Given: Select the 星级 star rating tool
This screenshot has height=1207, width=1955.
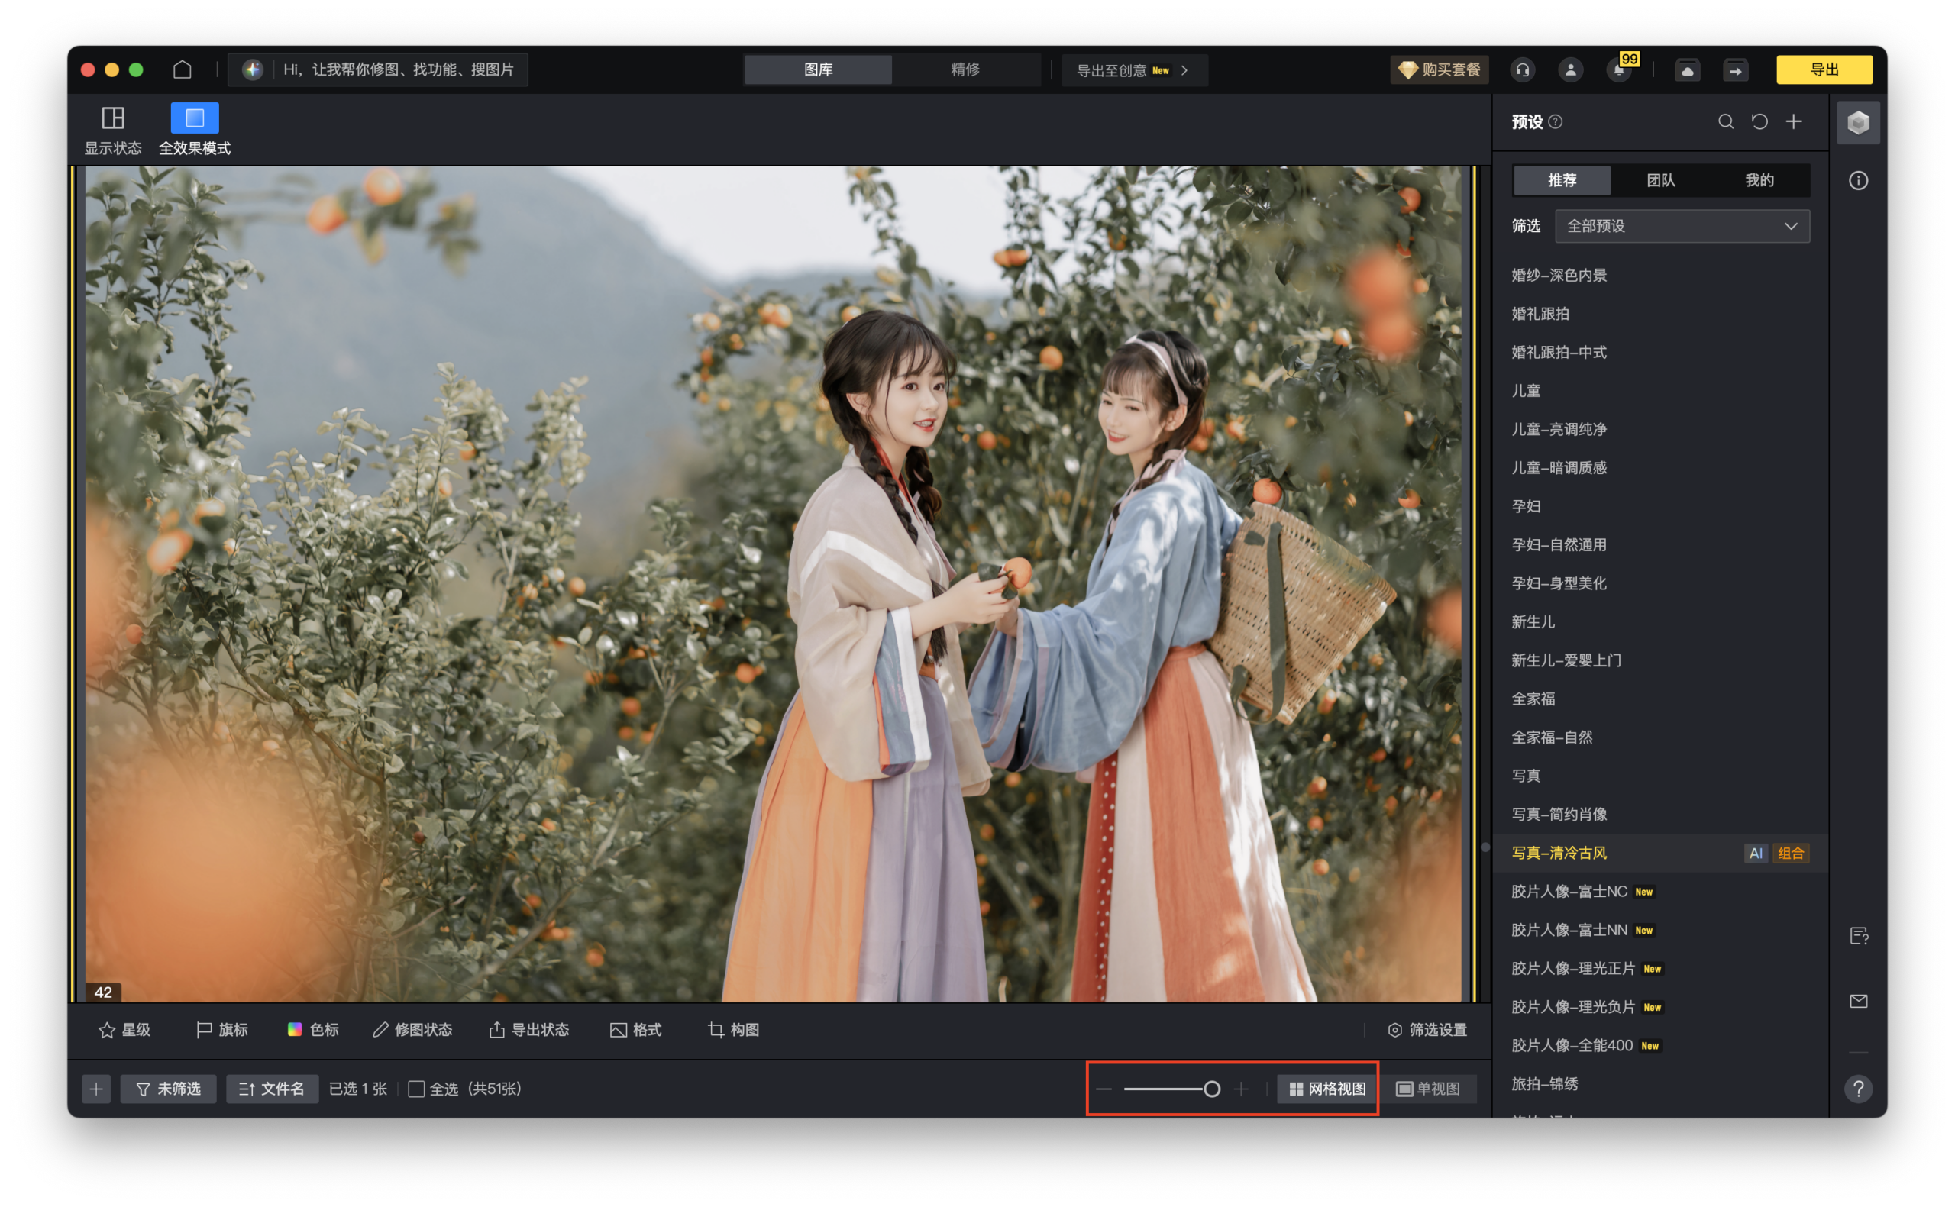Looking at the screenshot, I should pyautogui.click(x=124, y=1030).
